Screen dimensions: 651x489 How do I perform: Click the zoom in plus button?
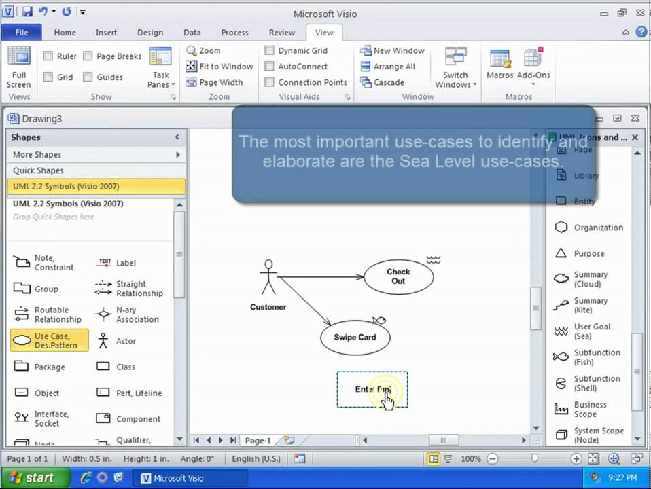(x=576, y=458)
